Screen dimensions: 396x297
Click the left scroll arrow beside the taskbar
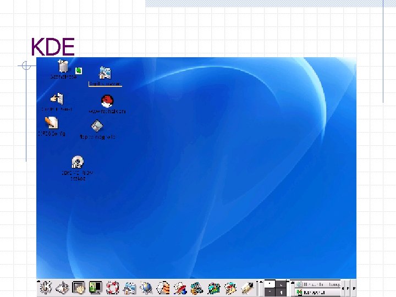click(343, 288)
